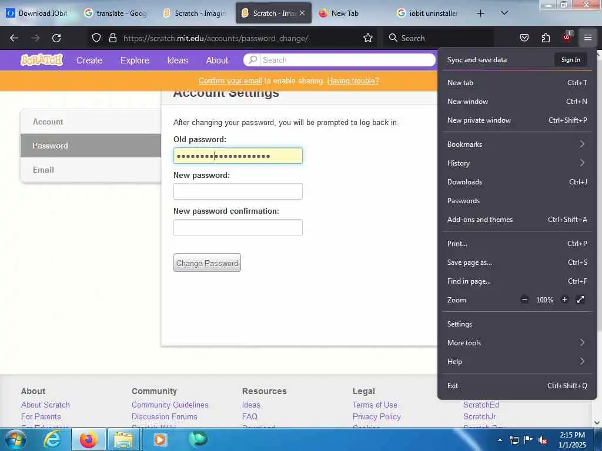Expand More tools submenu

pos(516,342)
